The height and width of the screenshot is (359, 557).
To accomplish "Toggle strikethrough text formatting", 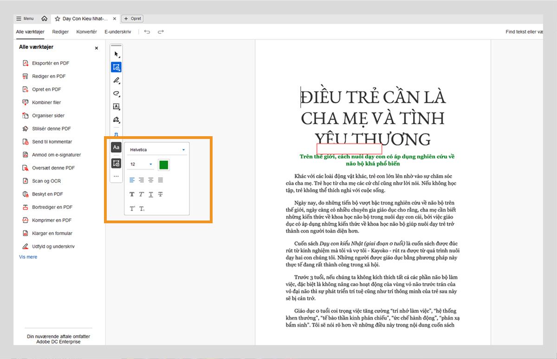I will [161, 195].
